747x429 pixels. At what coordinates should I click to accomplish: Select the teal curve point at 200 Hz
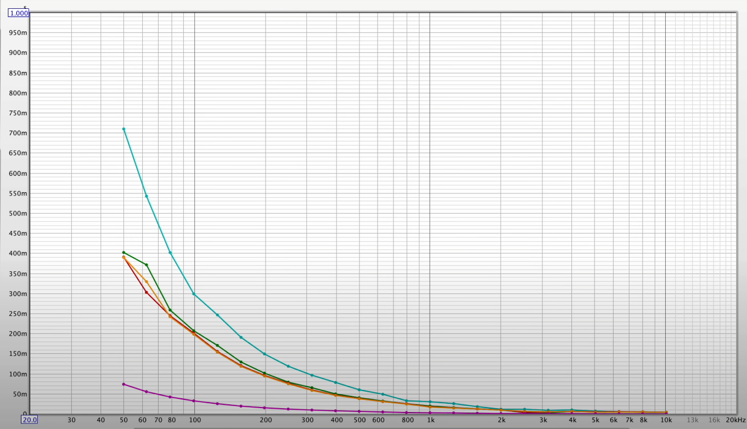click(265, 354)
